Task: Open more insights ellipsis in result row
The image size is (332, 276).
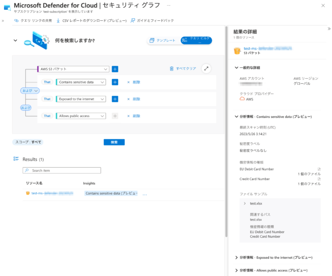Action: click(x=145, y=194)
